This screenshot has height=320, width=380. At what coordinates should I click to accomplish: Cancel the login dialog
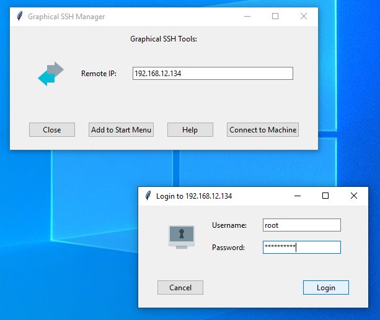(x=180, y=288)
